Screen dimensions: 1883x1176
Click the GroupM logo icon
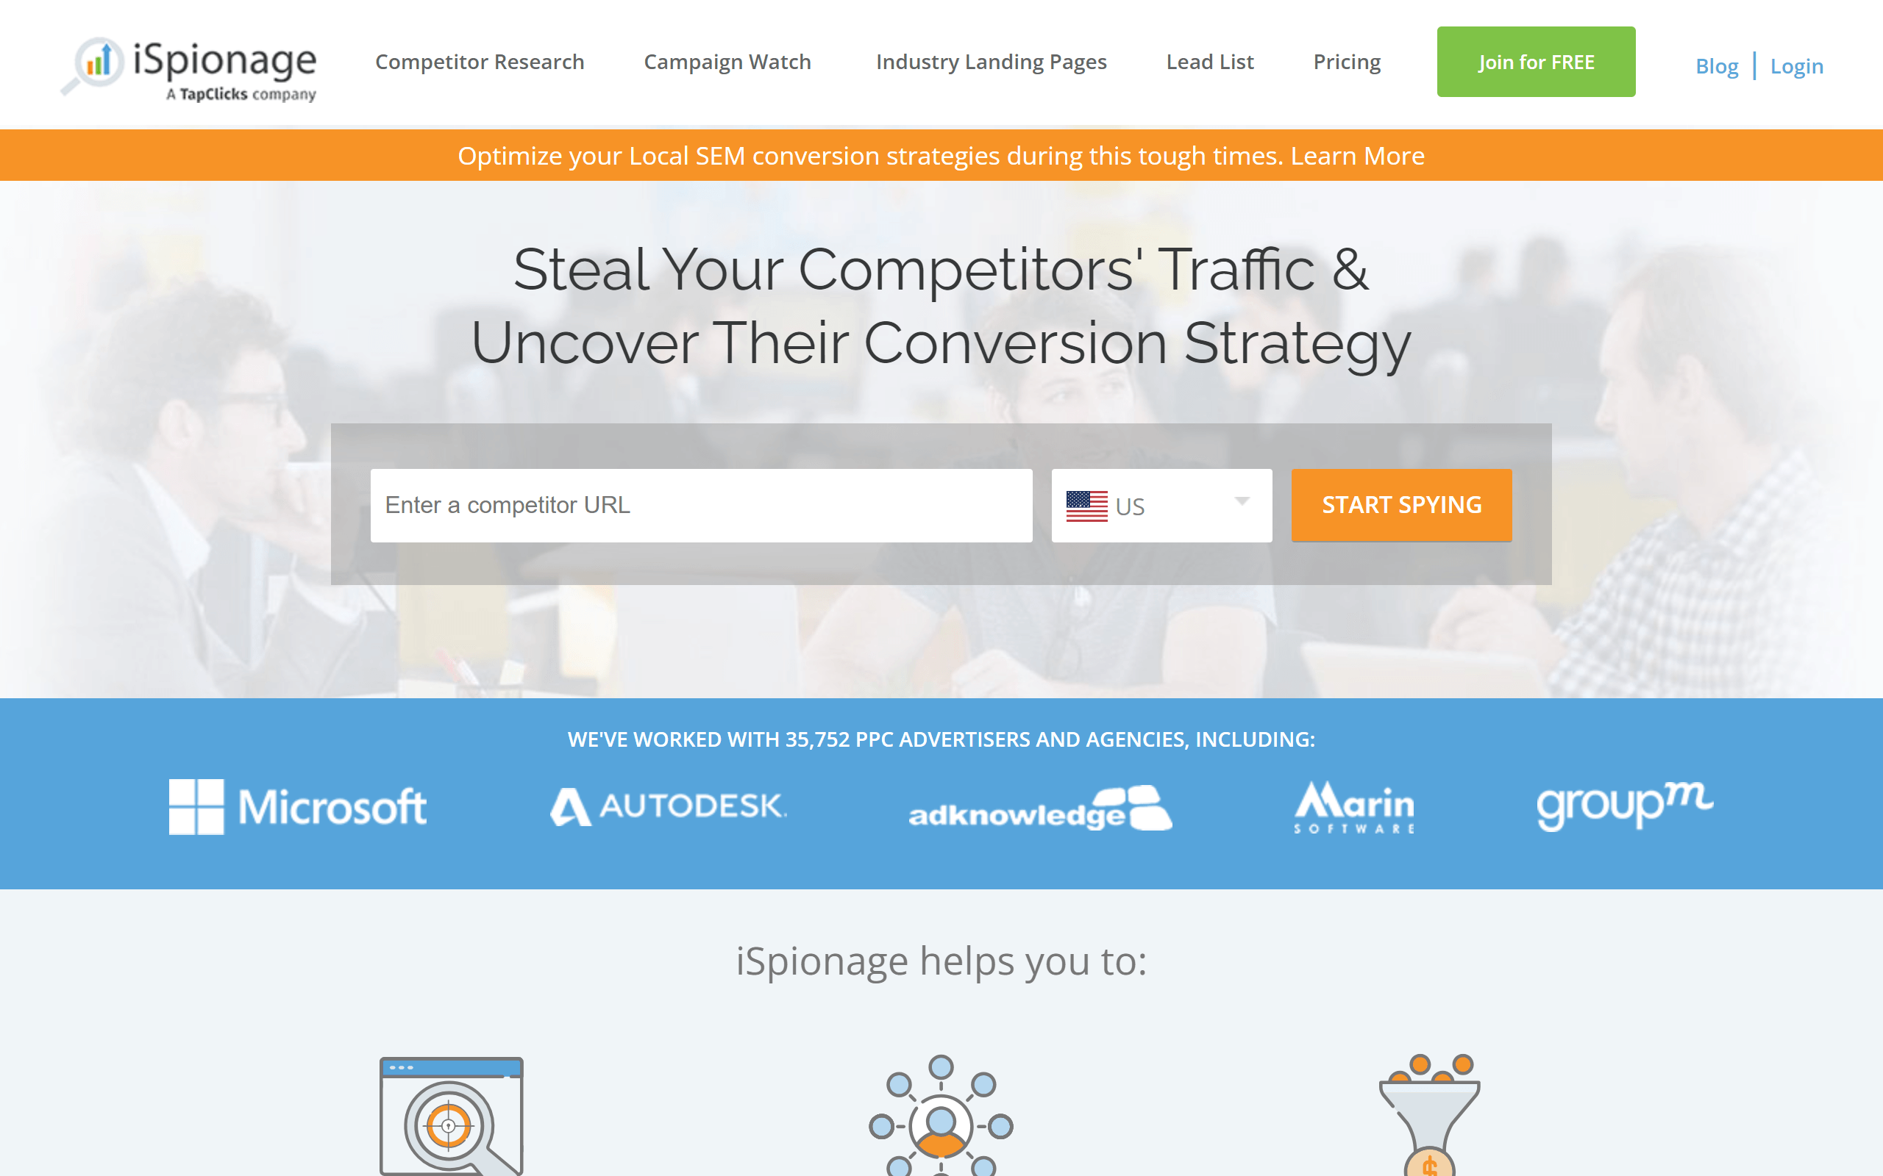tap(1626, 806)
